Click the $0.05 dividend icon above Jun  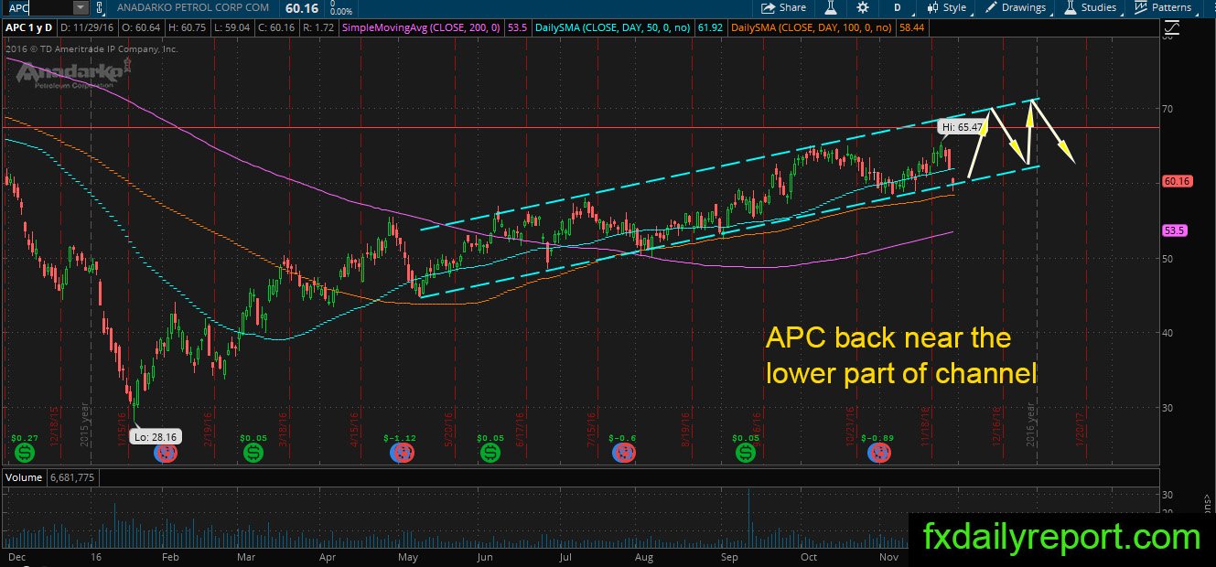pos(490,452)
